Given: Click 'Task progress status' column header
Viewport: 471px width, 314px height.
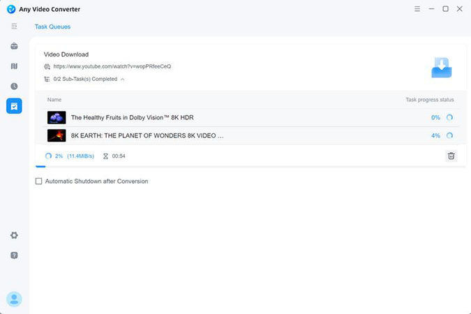Looking at the screenshot, I should click(430, 100).
